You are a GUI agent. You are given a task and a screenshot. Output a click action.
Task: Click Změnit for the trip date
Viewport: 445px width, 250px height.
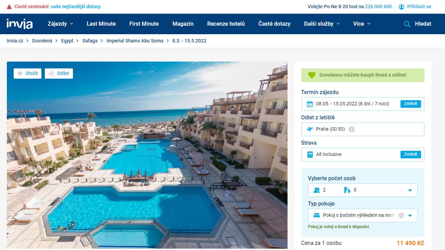(410, 104)
